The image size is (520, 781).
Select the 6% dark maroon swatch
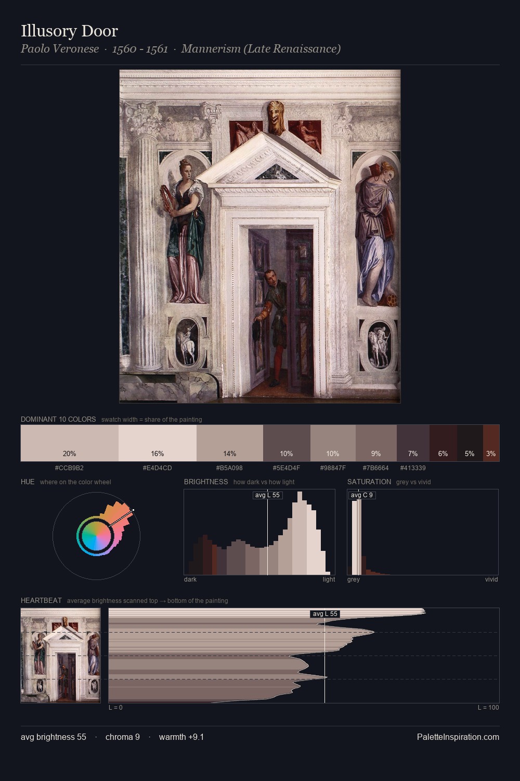443,443
